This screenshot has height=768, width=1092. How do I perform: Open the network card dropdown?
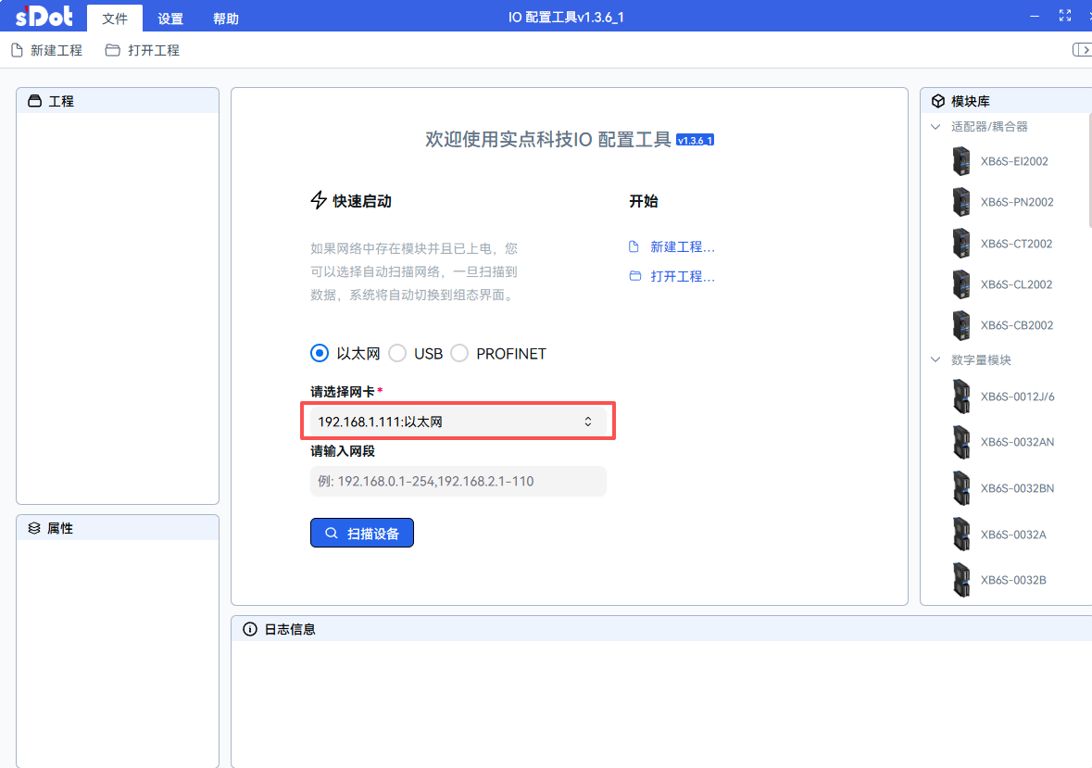tap(458, 422)
